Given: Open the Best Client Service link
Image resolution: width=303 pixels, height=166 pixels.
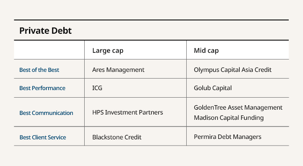Looking at the screenshot, I should point(43,137).
